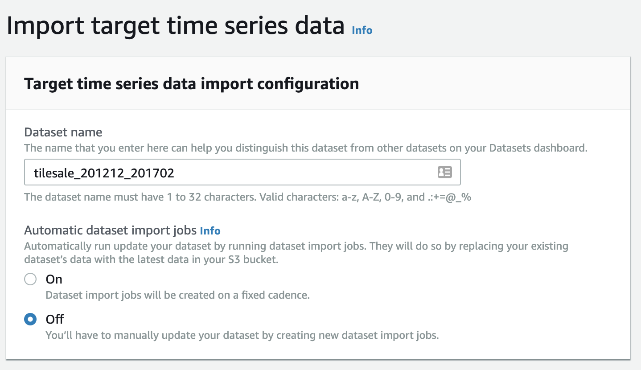Click the autofill contact card icon

pos(444,173)
